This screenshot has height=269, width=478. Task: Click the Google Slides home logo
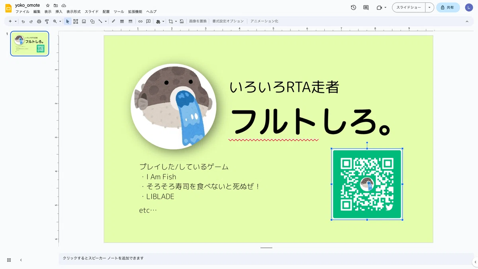pyautogui.click(x=8, y=8)
